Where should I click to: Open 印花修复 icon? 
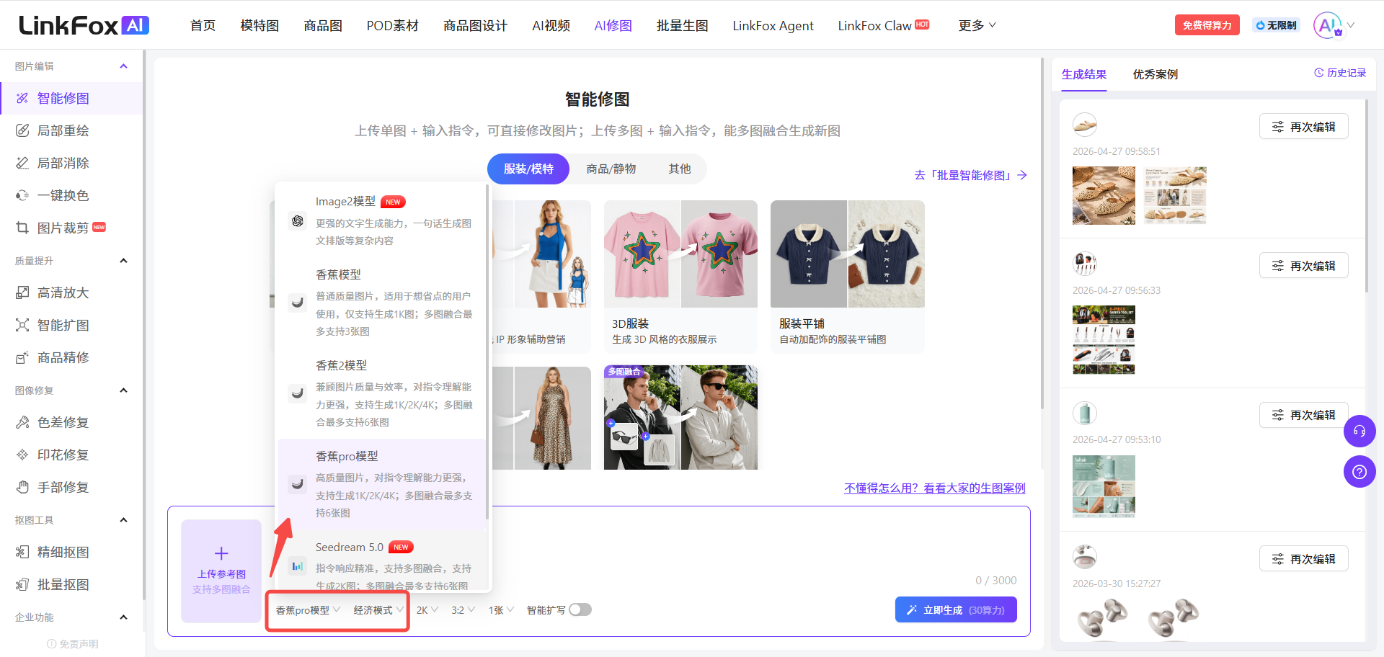[x=22, y=455]
